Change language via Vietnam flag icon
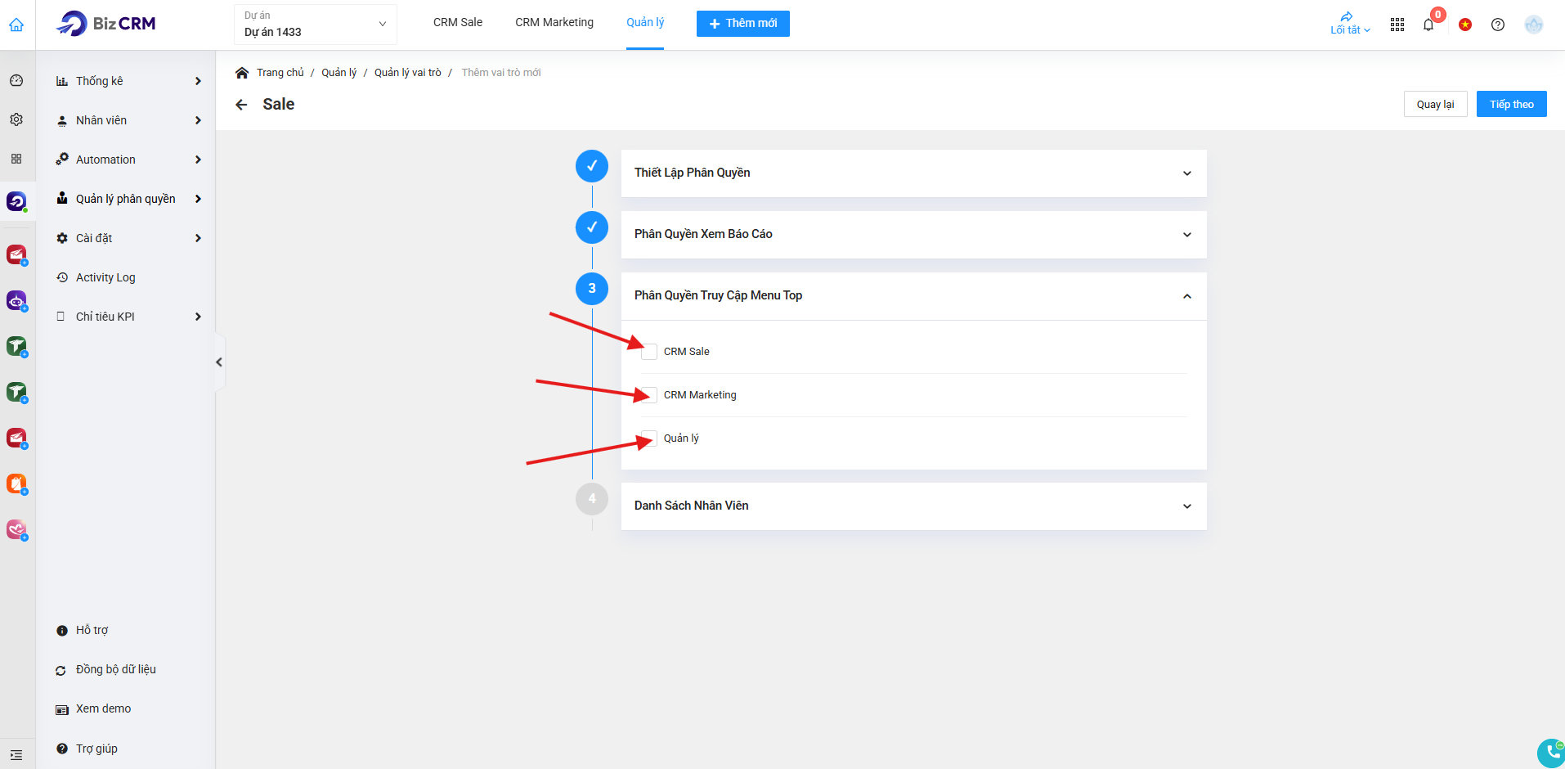 click(x=1465, y=25)
